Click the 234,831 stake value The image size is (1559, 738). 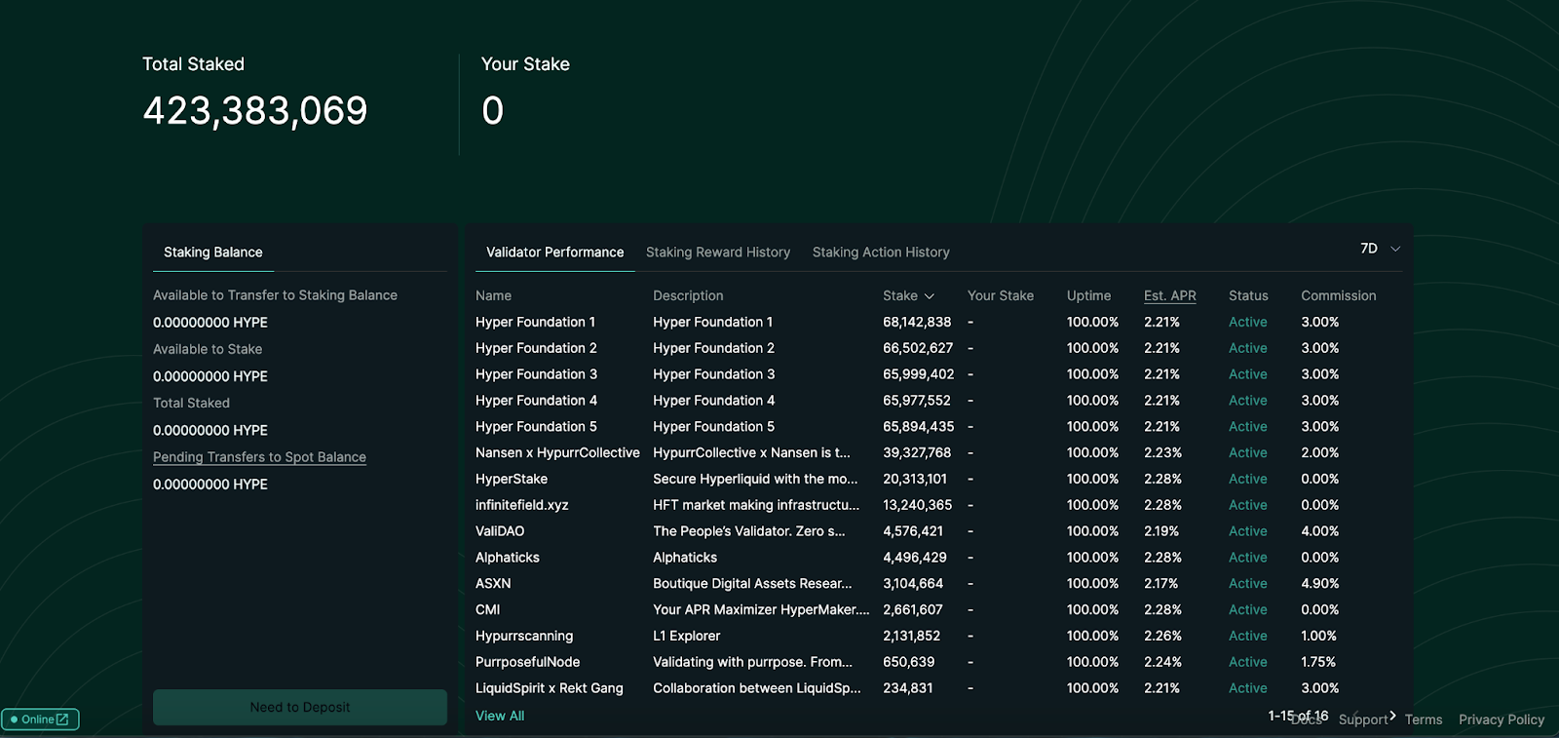pos(908,688)
